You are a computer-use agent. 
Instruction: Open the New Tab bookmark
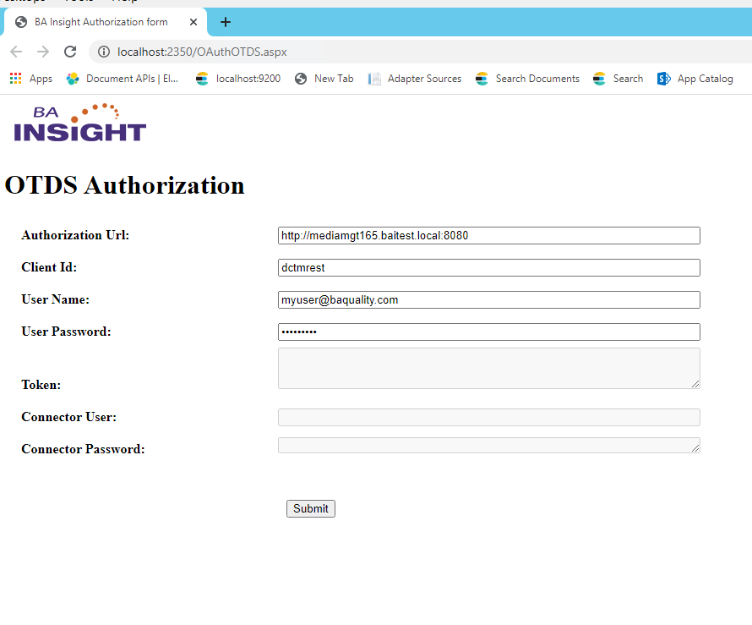324,79
